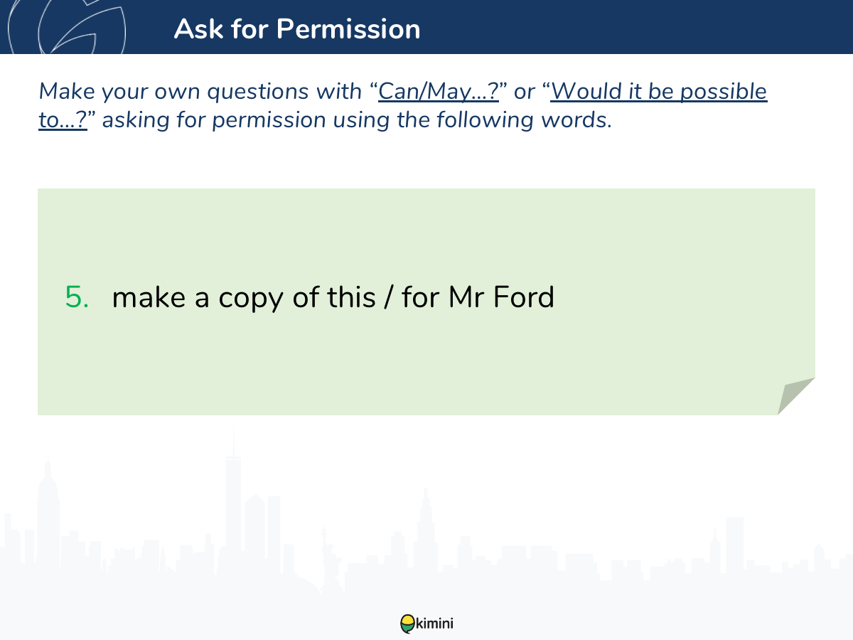Screen dimensions: 853x640
Task: Select the 'Ask for Permission' slide title
Action: coord(297,28)
